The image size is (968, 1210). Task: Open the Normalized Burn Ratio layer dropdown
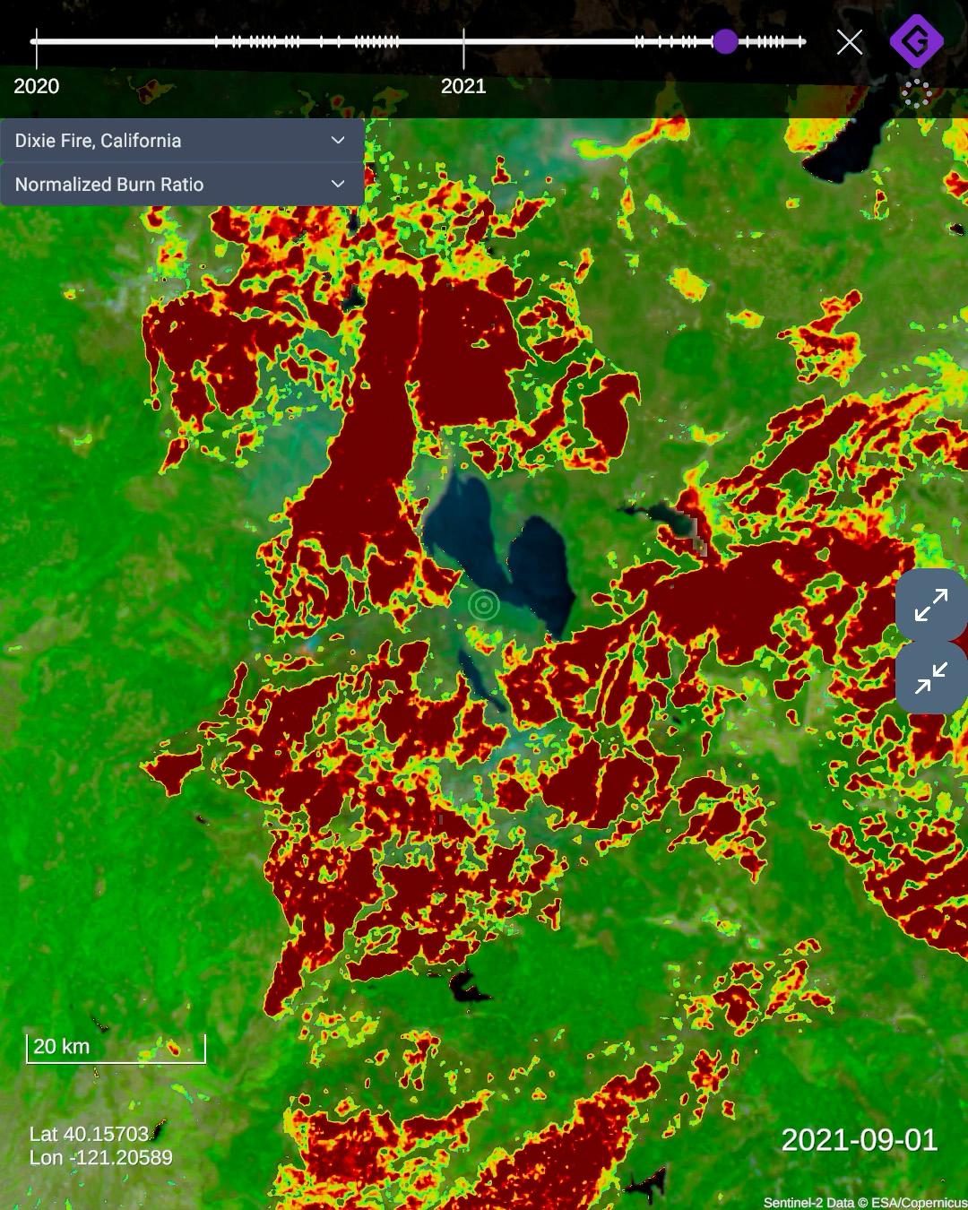(x=182, y=185)
